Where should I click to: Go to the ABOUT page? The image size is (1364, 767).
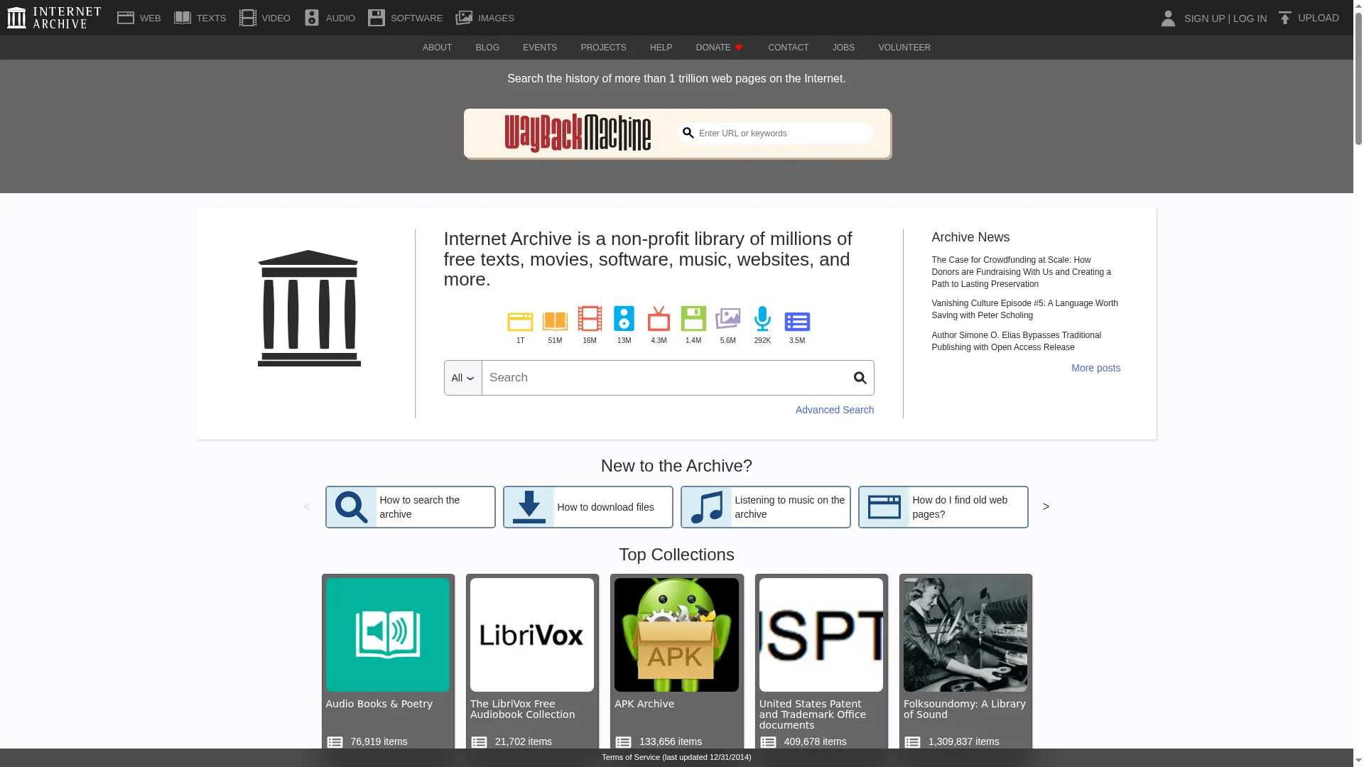click(437, 48)
